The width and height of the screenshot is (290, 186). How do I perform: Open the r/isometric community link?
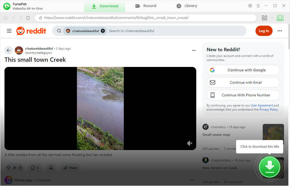218,127
